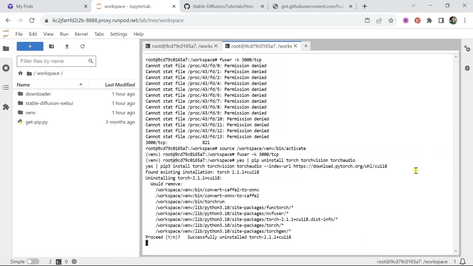Open the Kernel menu
Viewport: 473px width, 266px height.
[x=81, y=34]
